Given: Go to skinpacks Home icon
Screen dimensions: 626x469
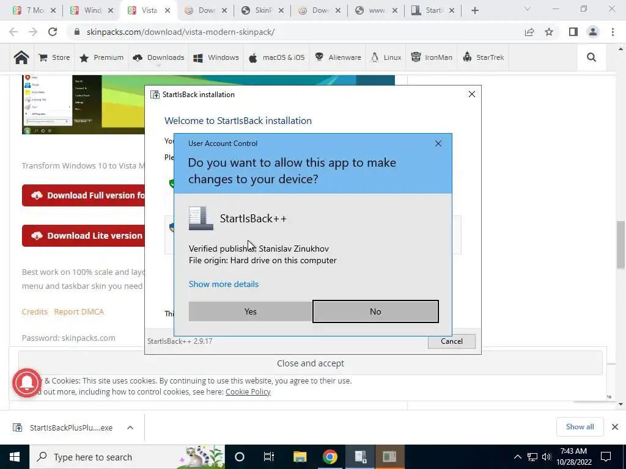Looking at the screenshot, I should (x=21, y=57).
